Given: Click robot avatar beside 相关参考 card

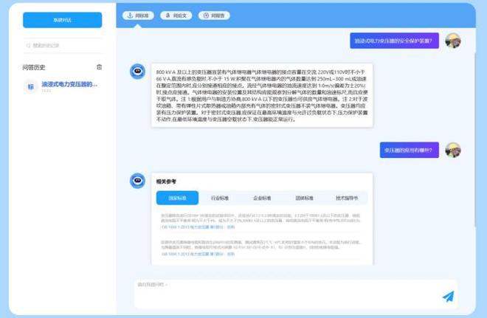Looking at the screenshot, I should point(137,181).
